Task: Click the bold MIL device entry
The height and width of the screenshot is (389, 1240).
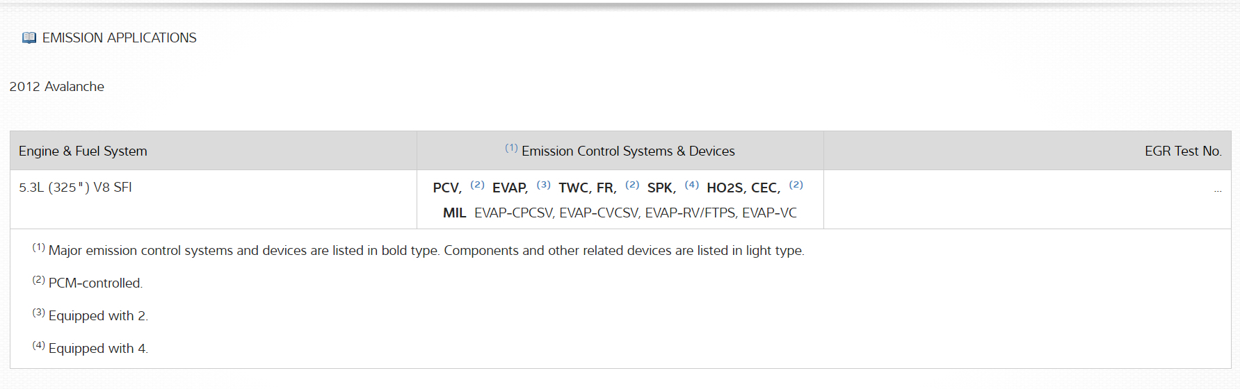Action: coord(454,213)
